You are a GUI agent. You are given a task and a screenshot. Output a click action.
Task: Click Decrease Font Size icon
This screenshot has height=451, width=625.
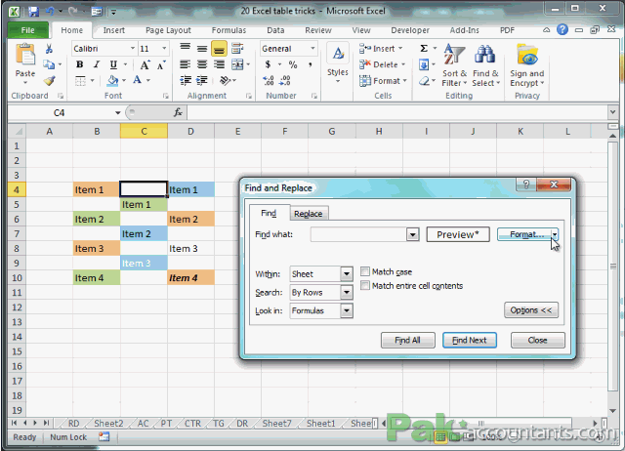[161, 65]
